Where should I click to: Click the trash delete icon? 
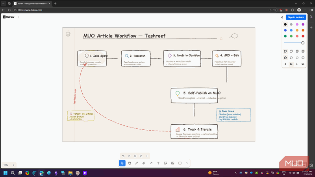click(x=135, y=156)
